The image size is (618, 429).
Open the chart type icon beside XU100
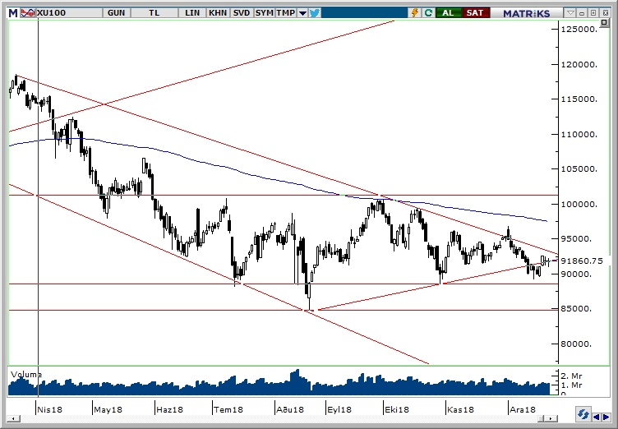click(28, 13)
